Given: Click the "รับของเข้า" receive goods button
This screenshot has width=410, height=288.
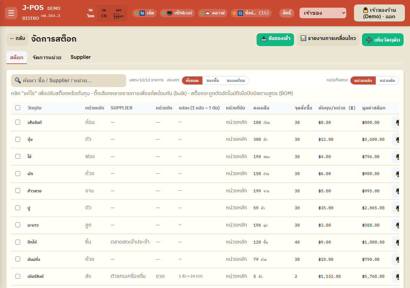Looking at the screenshot, I should pyautogui.click(x=275, y=39).
